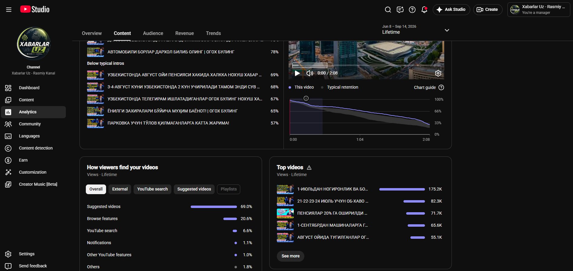This screenshot has height=271, width=573.
Task: Open video АВТОМОБИЛИ БОРЛАР ДАРХОЛ БИЛИБ ОЛИНГ
Action: point(183,52)
